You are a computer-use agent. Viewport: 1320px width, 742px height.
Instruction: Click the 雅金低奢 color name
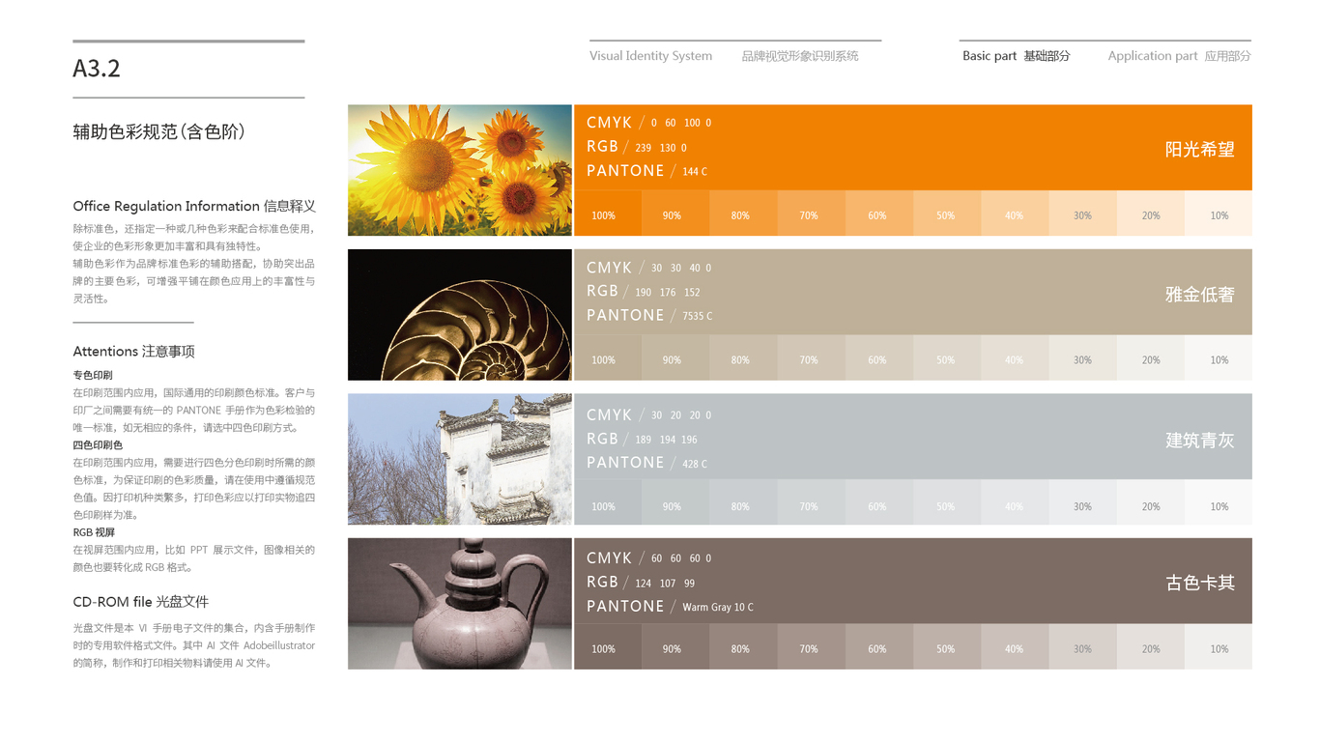click(x=1199, y=295)
